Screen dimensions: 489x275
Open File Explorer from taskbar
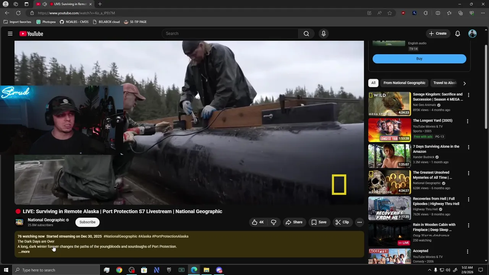point(206,270)
